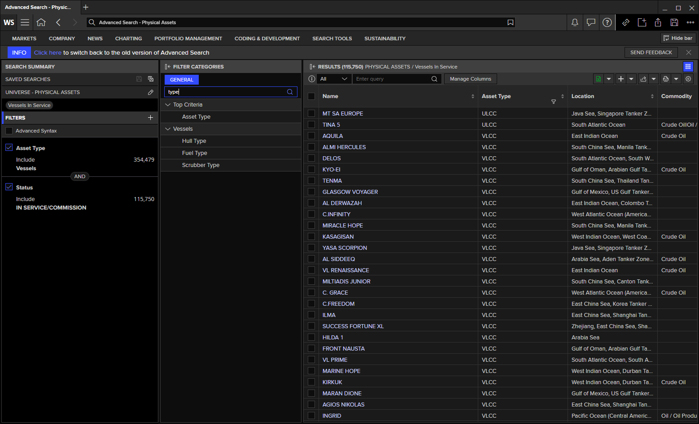Open the top toolbar share icon
This screenshot has height=424, width=699.
point(658,22)
